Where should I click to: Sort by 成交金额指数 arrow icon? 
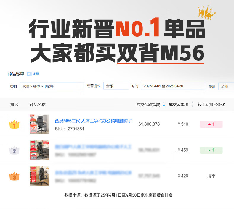coord(164,104)
